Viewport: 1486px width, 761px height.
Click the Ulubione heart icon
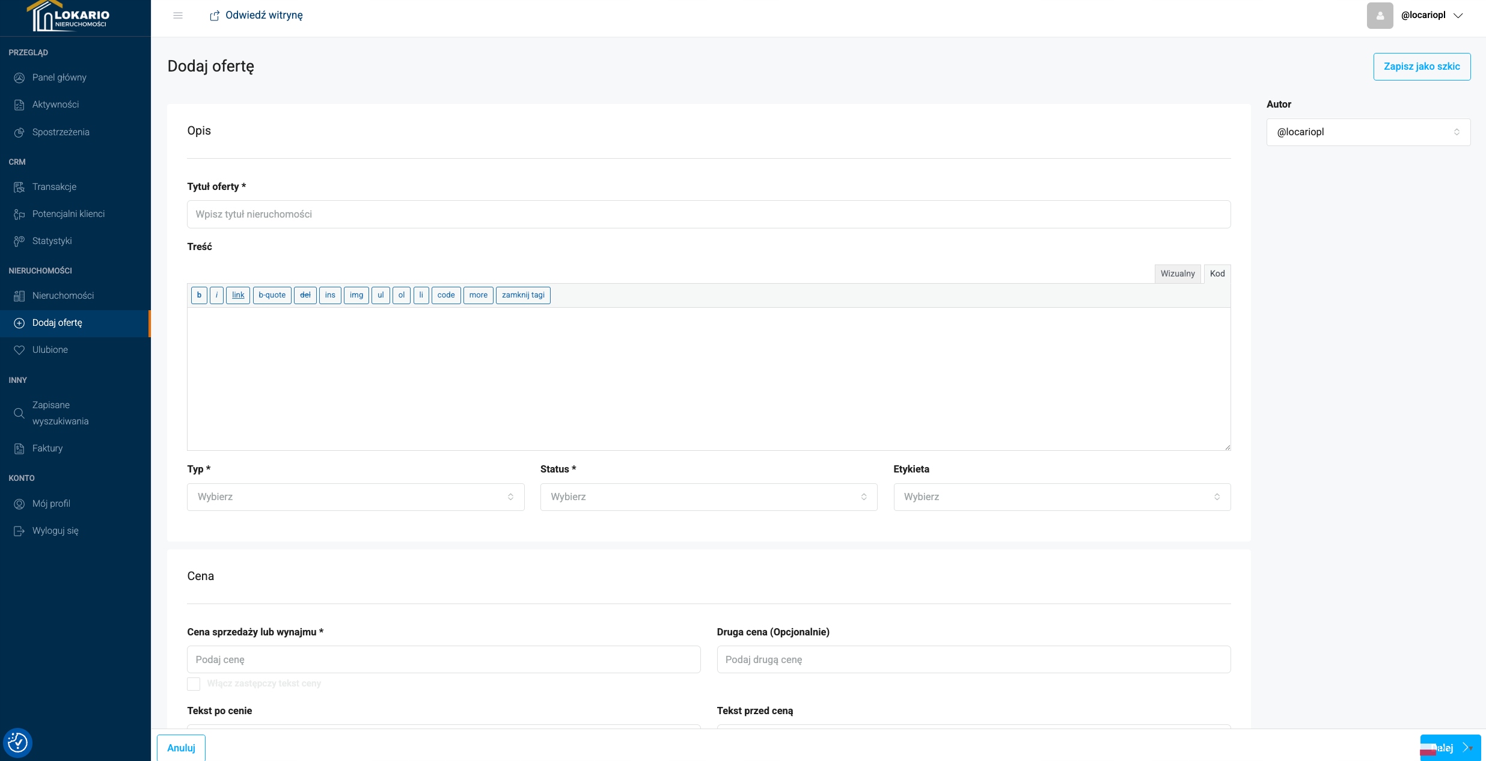[19, 350]
